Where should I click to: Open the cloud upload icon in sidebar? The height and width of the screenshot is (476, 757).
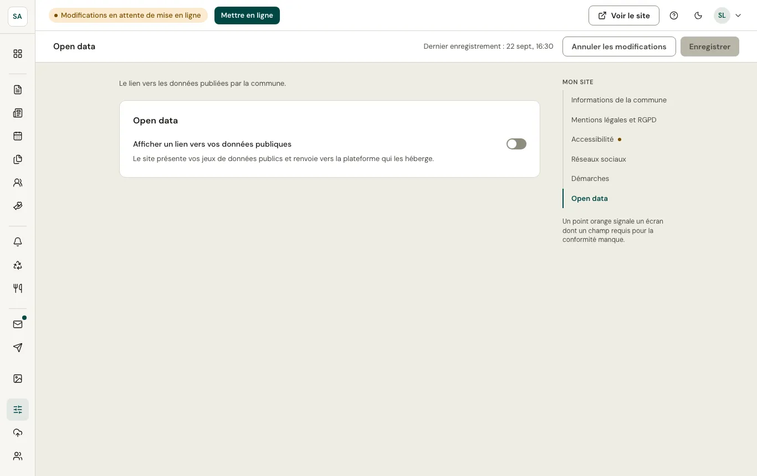coord(18,433)
